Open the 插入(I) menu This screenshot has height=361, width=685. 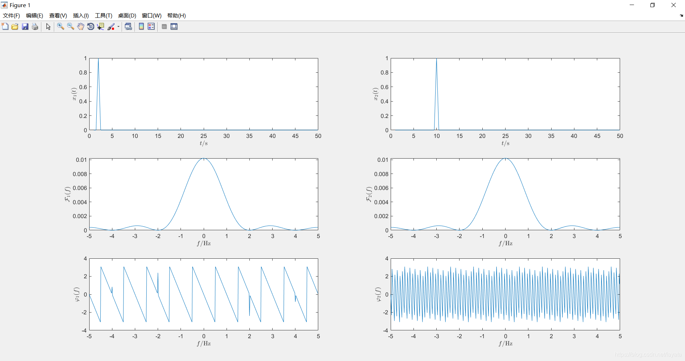click(81, 16)
